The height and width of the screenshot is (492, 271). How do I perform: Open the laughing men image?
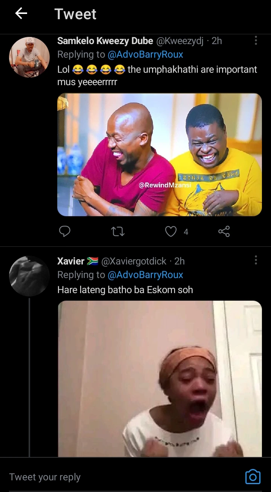click(x=160, y=154)
